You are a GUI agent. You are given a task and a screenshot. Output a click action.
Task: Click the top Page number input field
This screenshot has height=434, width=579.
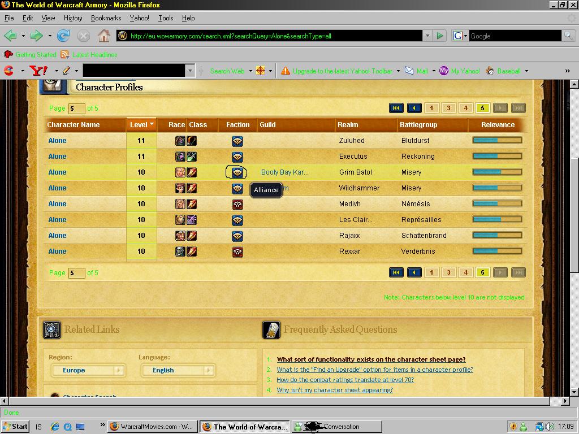click(x=76, y=108)
